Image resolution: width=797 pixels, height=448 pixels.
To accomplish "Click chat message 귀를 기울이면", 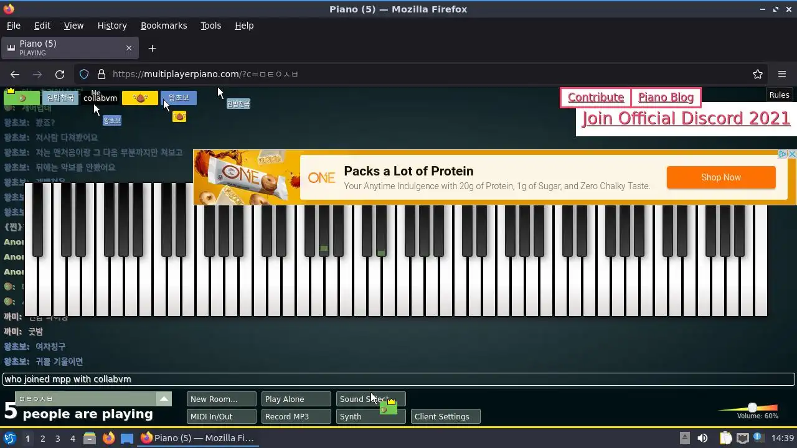I will pos(59,362).
